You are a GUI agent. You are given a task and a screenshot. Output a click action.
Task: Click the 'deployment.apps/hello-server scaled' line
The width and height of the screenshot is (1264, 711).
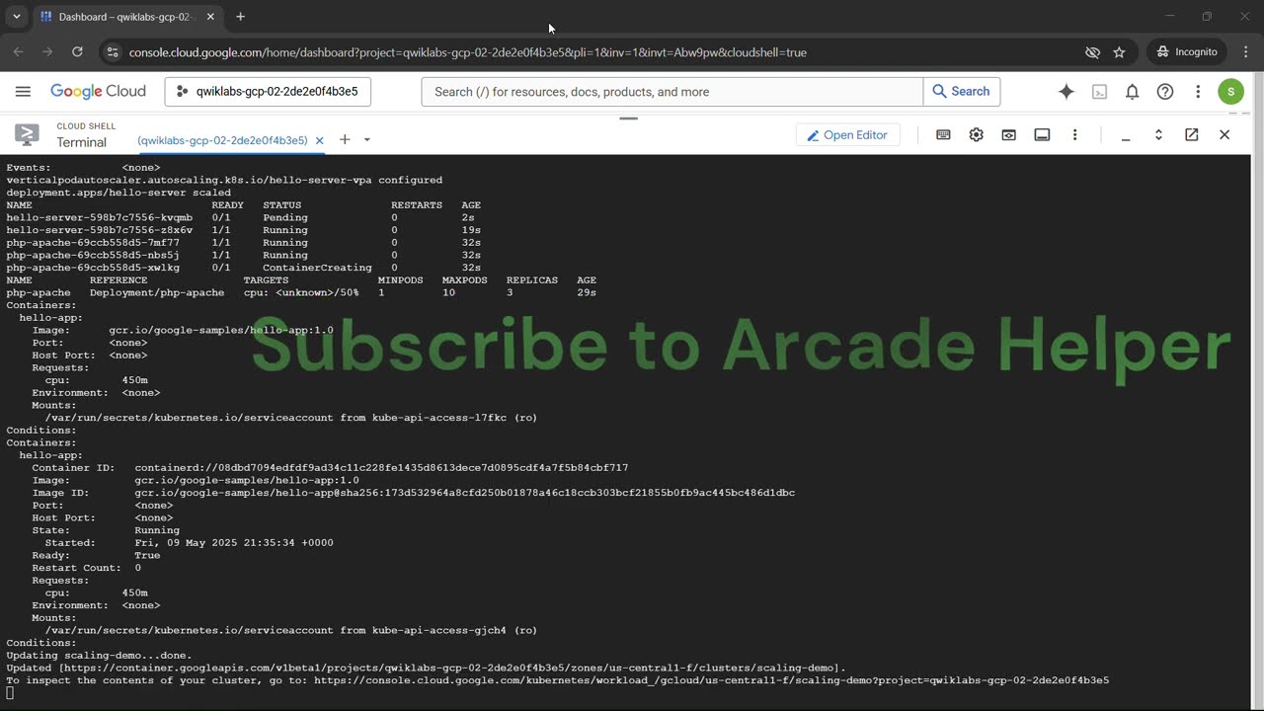click(118, 193)
